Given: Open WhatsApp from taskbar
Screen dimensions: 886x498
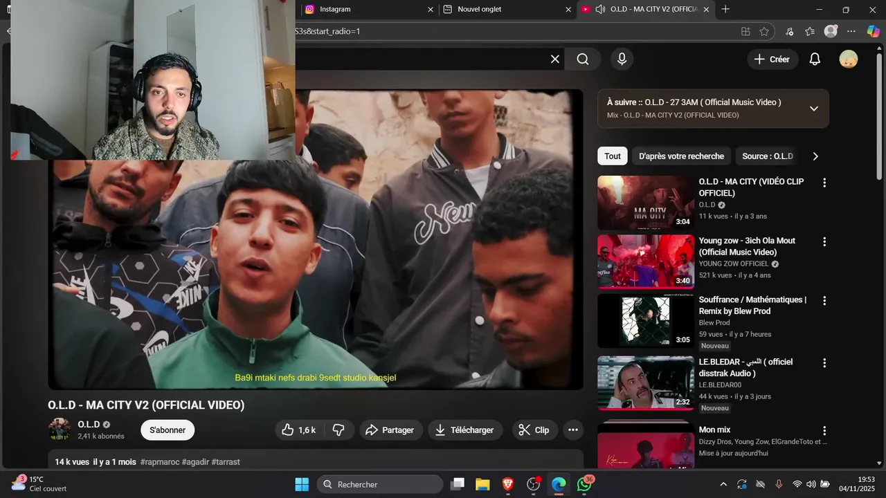Looking at the screenshot, I should pyautogui.click(x=585, y=484).
